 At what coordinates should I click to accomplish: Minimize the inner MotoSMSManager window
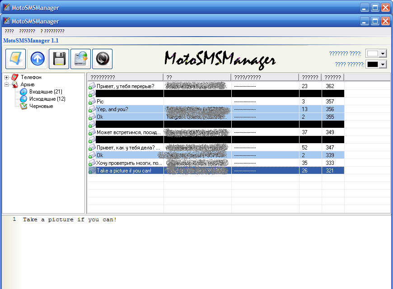[365, 21]
